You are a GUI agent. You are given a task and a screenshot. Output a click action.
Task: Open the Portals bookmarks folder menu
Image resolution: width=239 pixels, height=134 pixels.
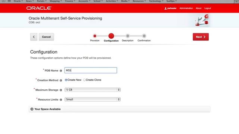(41, 1)
